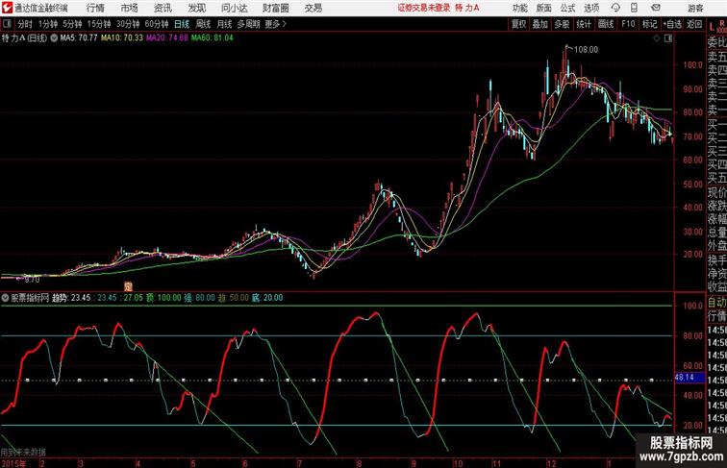Click the diamond icon at chart top-right
Screen dimensions: 727x468
point(657,38)
